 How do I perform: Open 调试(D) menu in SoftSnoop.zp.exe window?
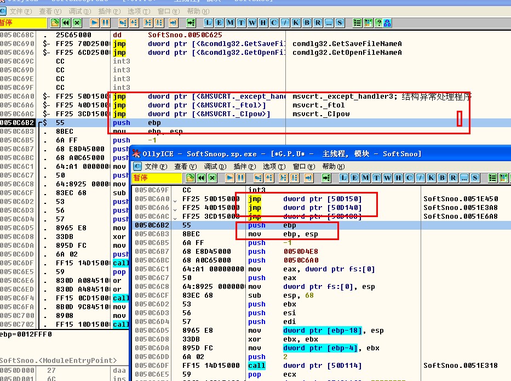[x=215, y=166]
